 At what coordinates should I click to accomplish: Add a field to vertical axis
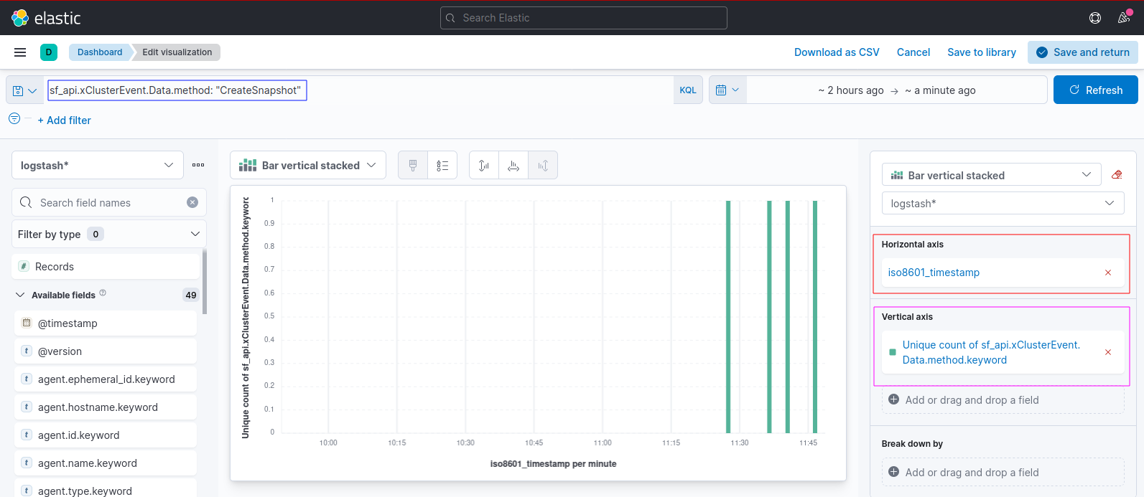pyautogui.click(x=1003, y=400)
